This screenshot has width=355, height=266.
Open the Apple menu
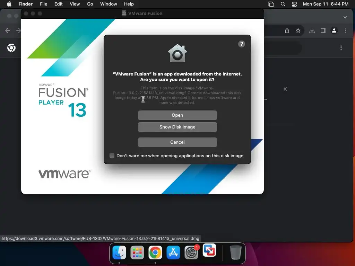tap(9, 4)
